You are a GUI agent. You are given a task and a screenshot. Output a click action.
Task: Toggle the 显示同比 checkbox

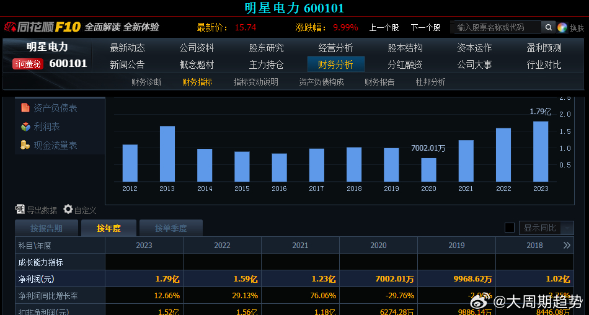click(510, 228)
